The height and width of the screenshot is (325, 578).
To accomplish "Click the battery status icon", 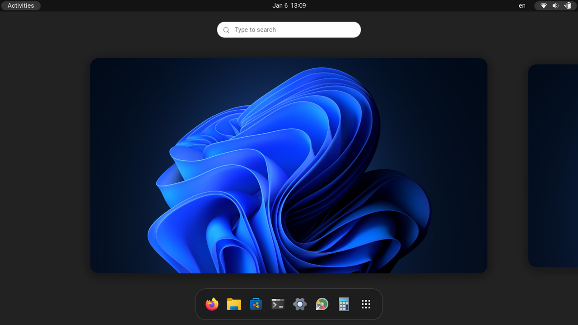I will 568,6.
